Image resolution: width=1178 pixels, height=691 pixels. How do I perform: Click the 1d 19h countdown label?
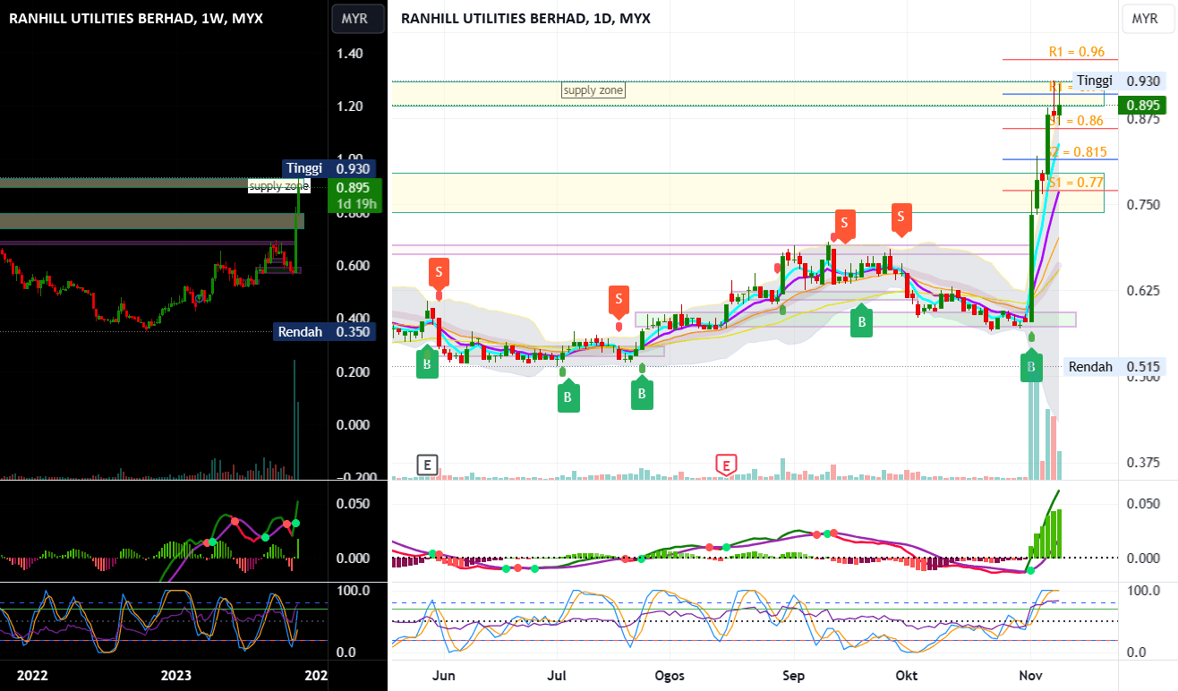tap(355, 205)
